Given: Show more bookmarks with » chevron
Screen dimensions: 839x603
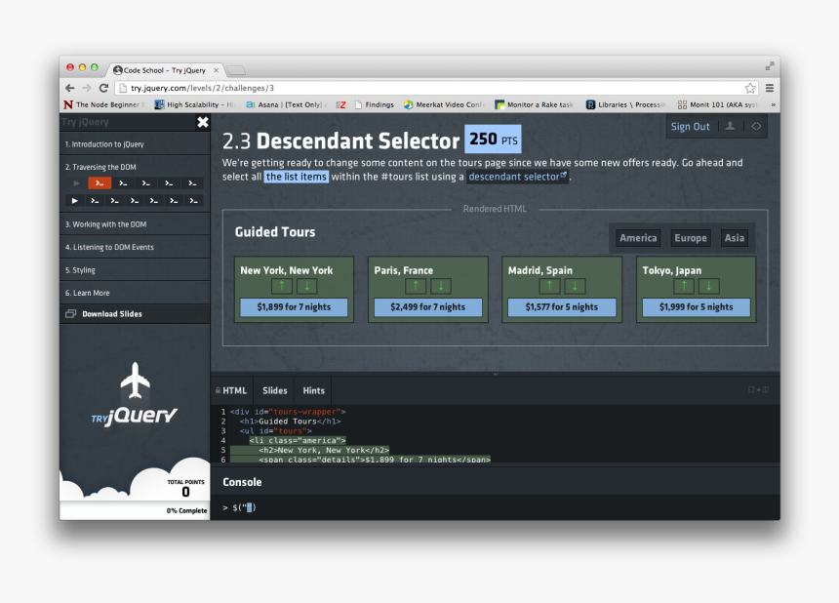Looking at the screenshot, I should (x=773, y=104).
